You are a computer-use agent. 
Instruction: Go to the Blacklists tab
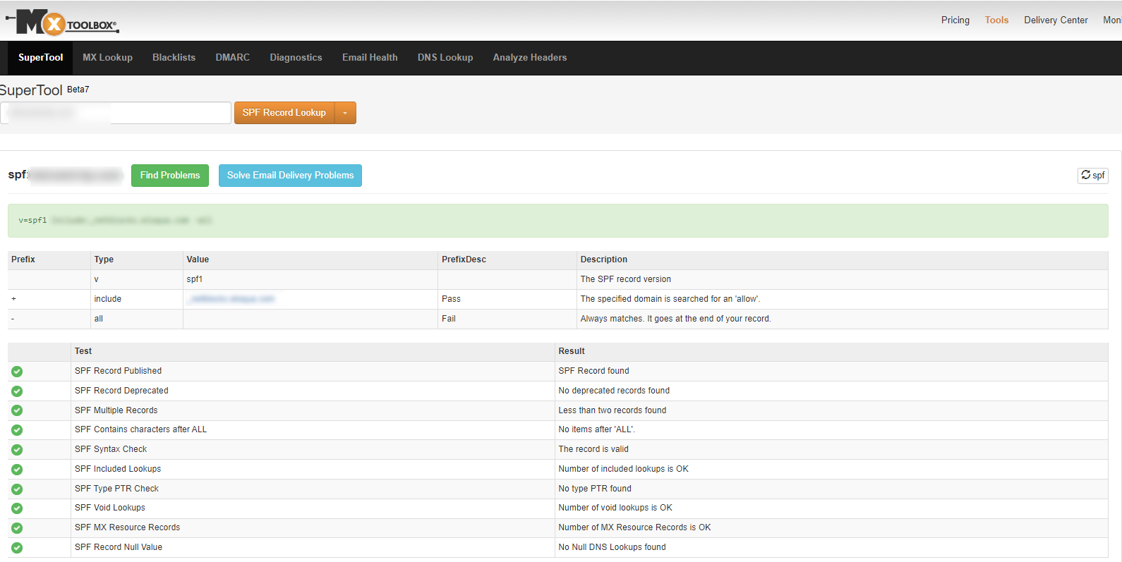pyautogui.click(x=174, y=58)
